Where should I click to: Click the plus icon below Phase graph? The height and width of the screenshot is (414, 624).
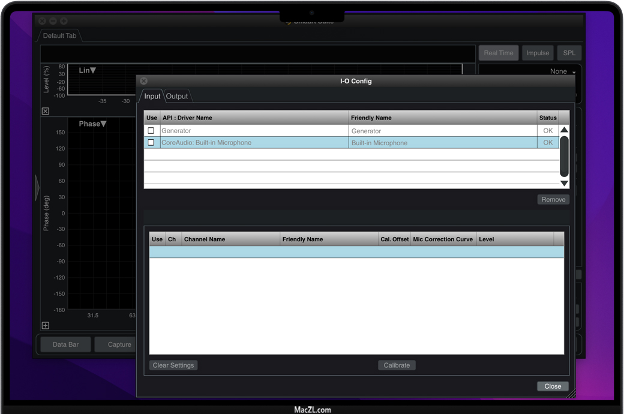(46, 325)
